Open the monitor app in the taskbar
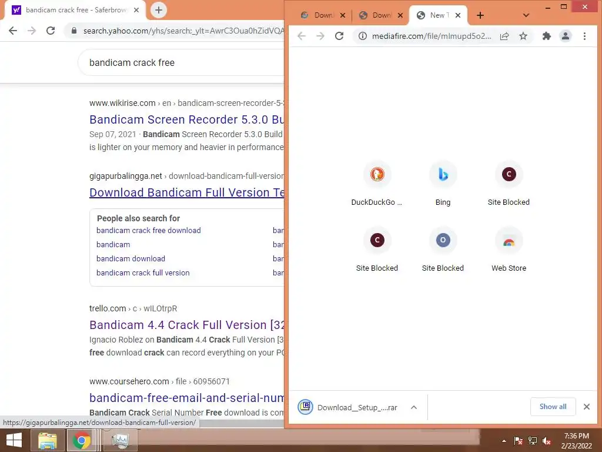The height and width of the screenshot is (452, 602). coord(120,441)
